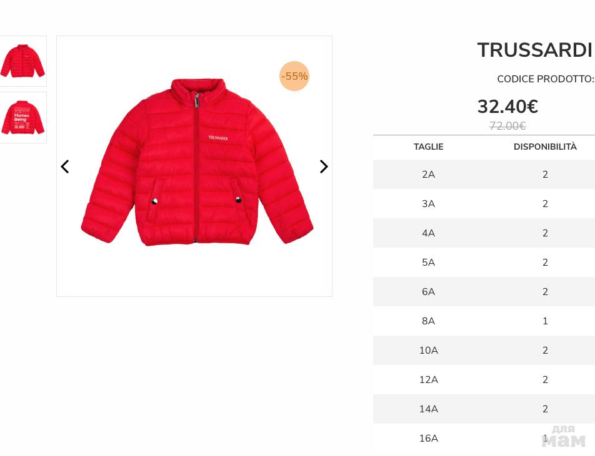
Task: Click the -55% discount badge
Action: pos(294,76)
